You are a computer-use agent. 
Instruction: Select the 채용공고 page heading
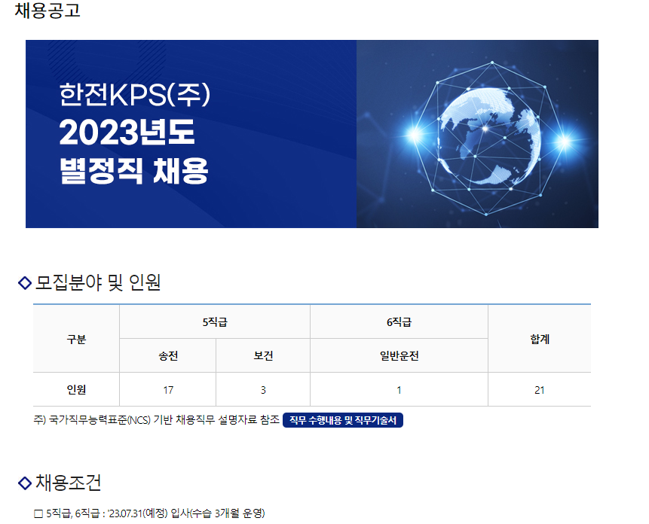pyautogui.click(x=47, y=10)
